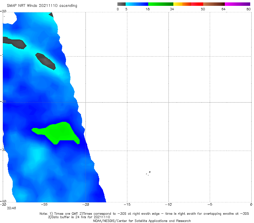The height and width of the screenshot is (223, 254).
Task: Click the gray 0-5 segment of the color bar
Action: coord(121,4)
